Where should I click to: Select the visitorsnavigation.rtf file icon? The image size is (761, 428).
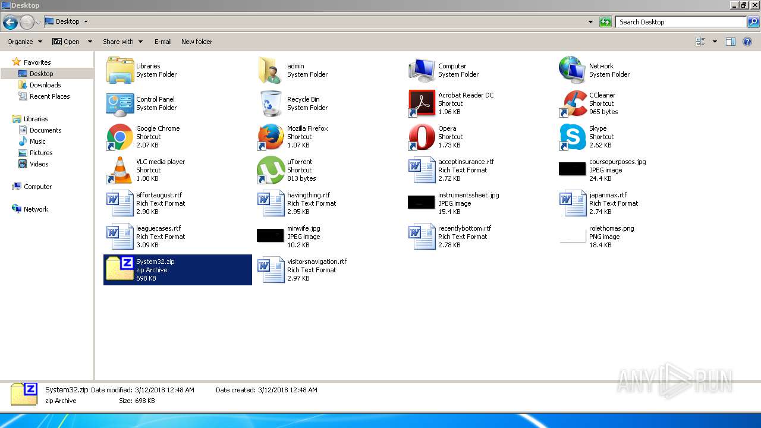click(271, 270)
